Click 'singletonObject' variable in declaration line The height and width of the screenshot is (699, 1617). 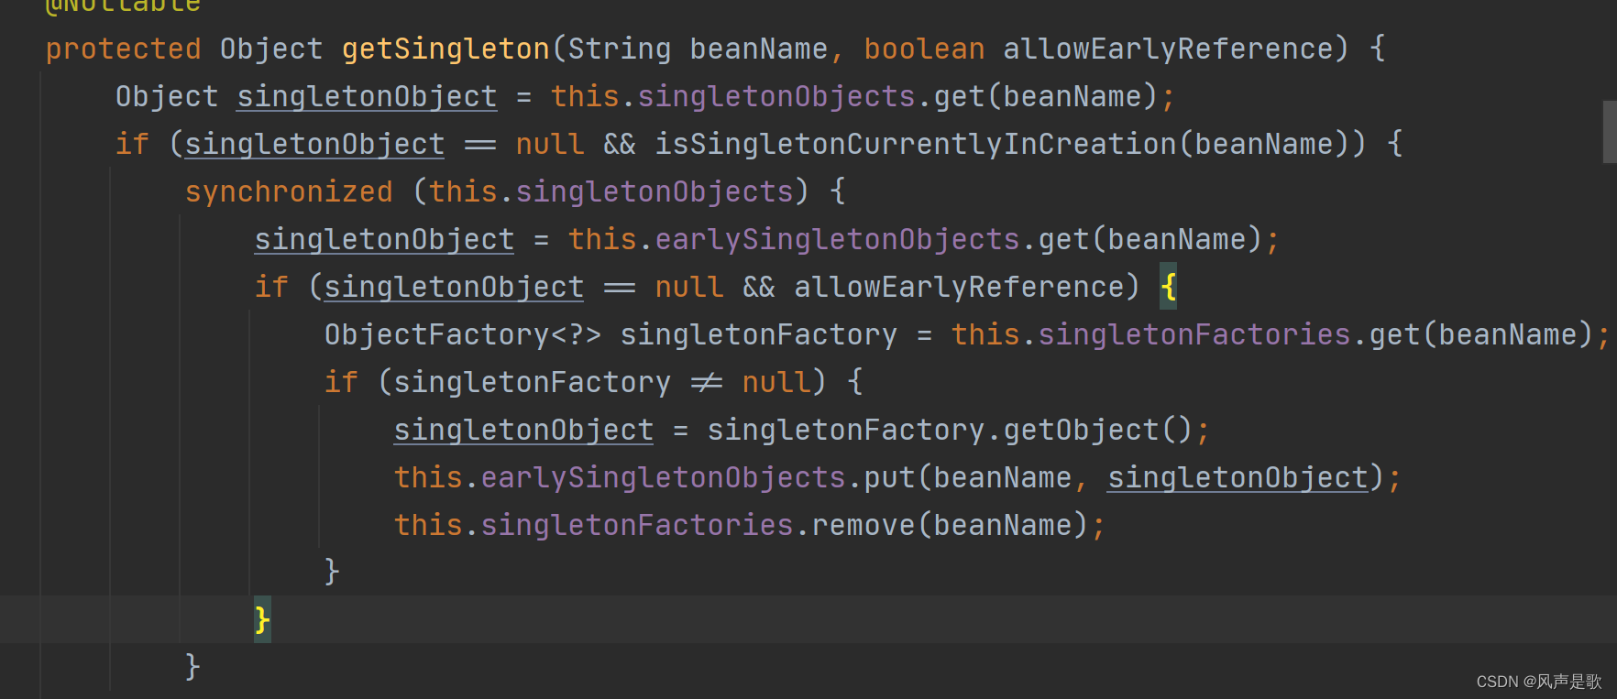click(367, 96)
